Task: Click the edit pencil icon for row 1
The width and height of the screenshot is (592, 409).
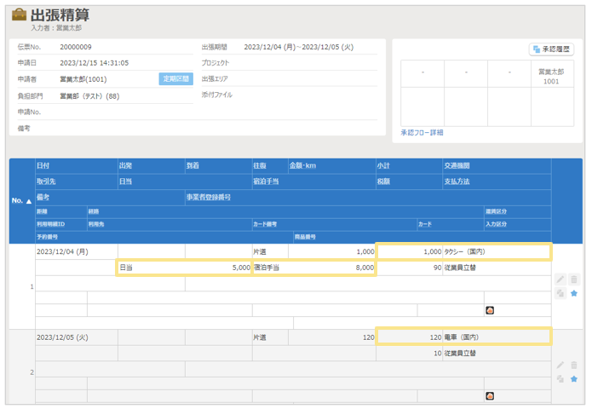Action: [560, 279]
